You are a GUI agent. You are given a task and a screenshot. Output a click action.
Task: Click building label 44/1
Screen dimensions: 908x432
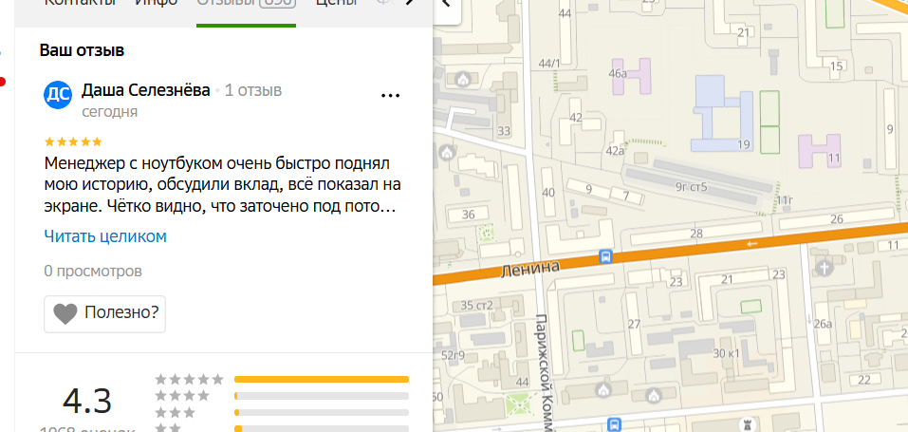click(549, 64)
